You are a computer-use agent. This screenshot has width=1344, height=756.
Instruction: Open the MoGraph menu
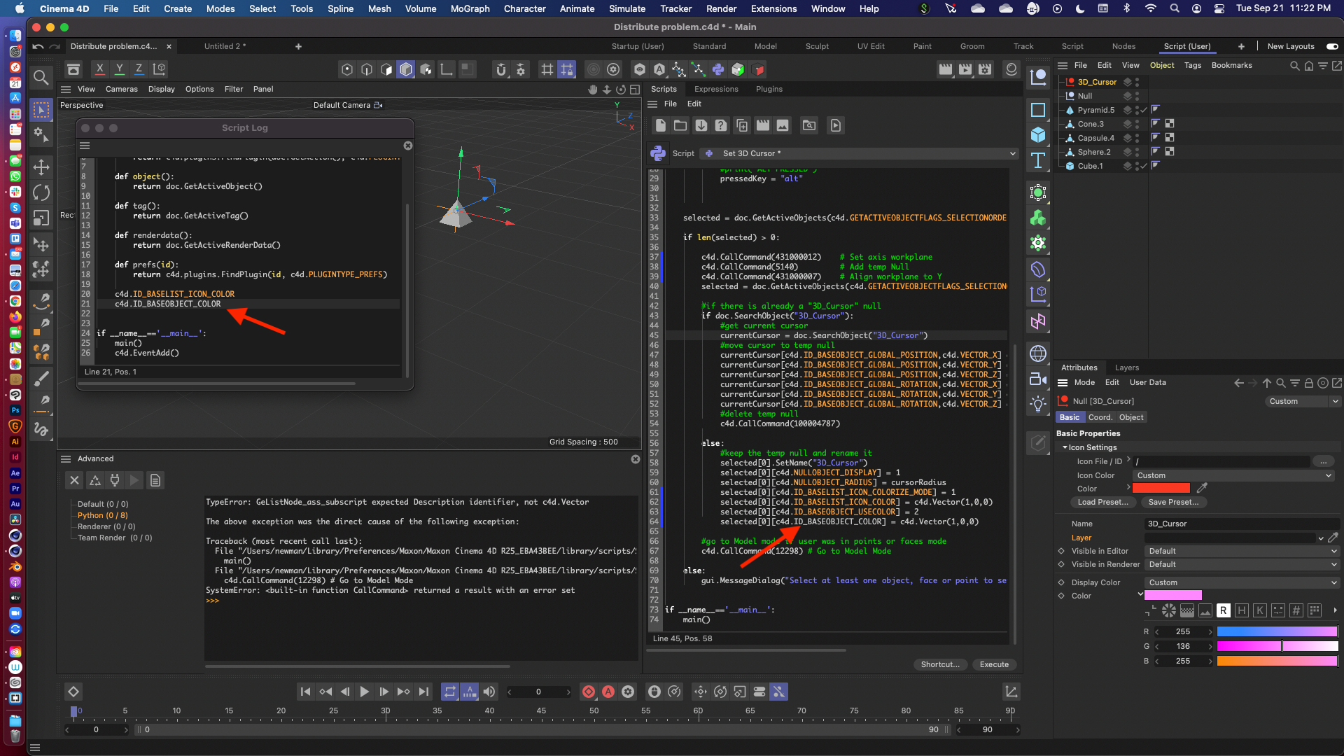click(470, 8)
